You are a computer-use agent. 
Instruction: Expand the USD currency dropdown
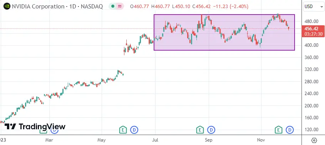click(x=313, y=7)
